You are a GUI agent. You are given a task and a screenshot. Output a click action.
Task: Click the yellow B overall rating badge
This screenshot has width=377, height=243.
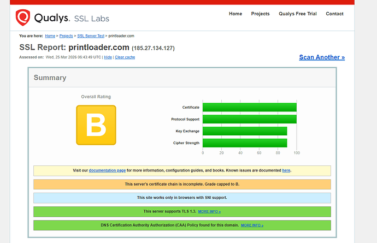coord(96,125)
